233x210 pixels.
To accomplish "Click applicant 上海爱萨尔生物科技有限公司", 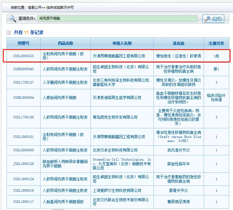I will click(117, 190).
